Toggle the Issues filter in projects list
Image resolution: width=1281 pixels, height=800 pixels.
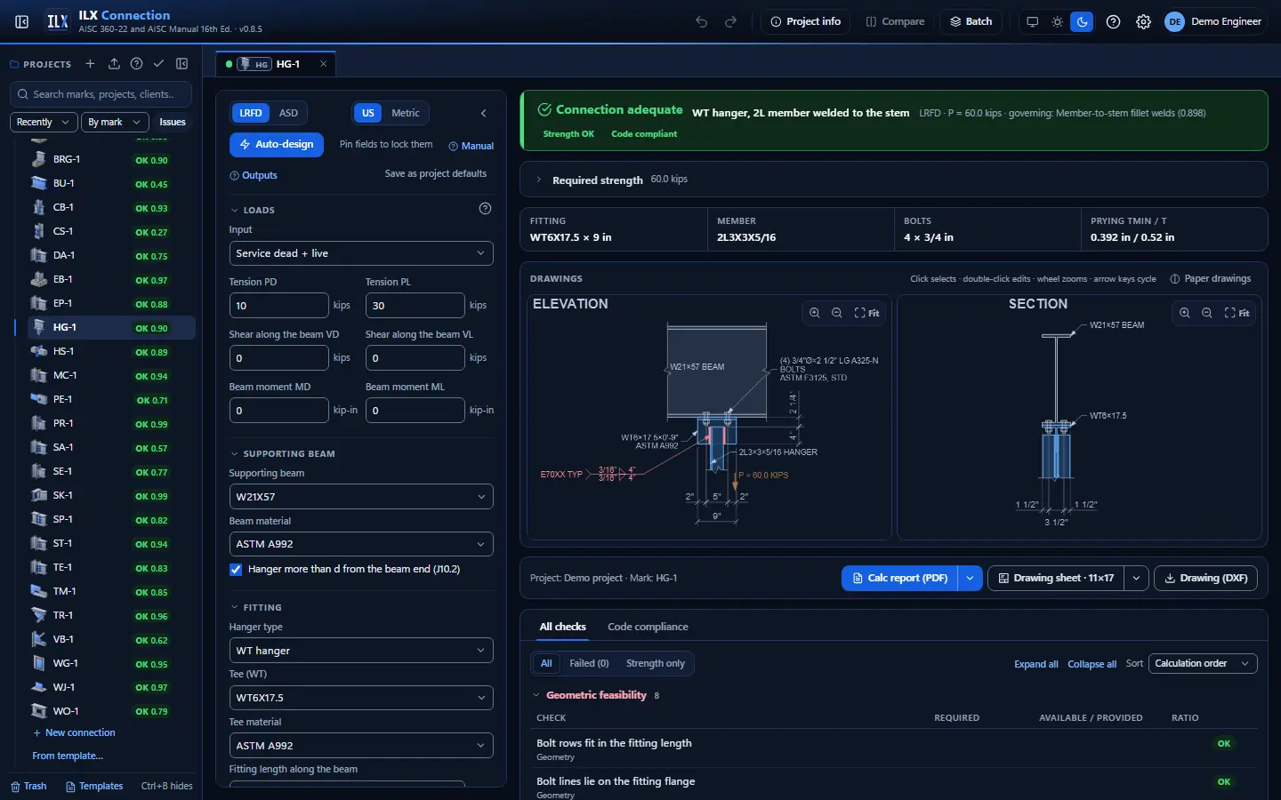point(173,122)
